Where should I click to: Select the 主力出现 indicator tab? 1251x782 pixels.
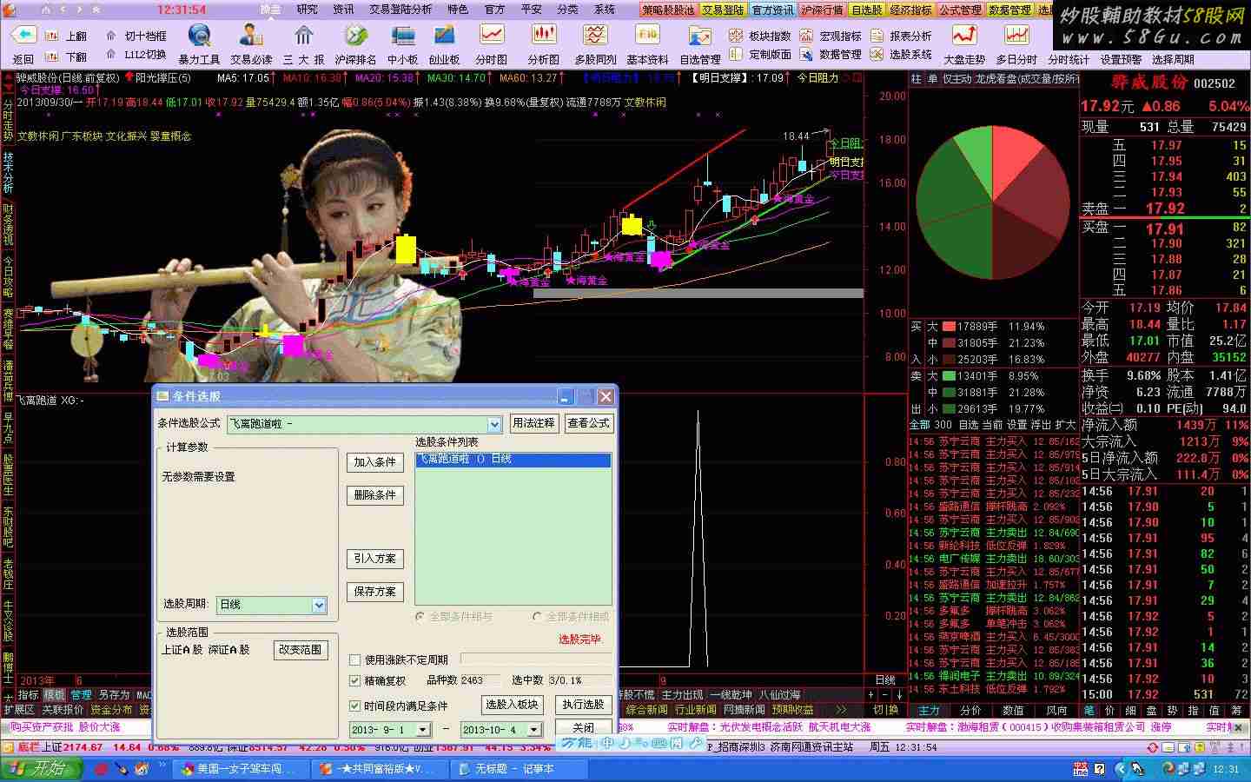point(683,695)
